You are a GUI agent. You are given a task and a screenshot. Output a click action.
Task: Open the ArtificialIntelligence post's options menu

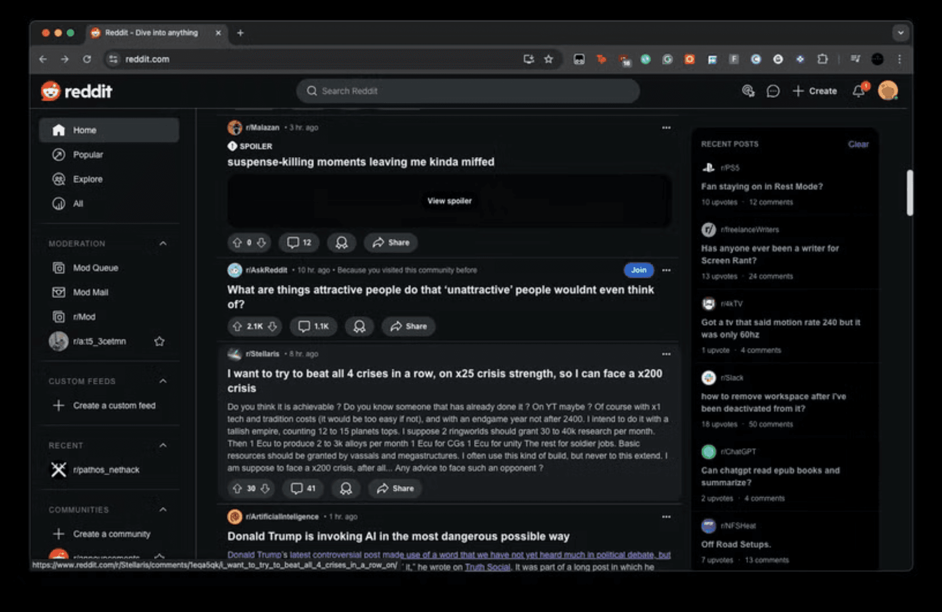666,517
